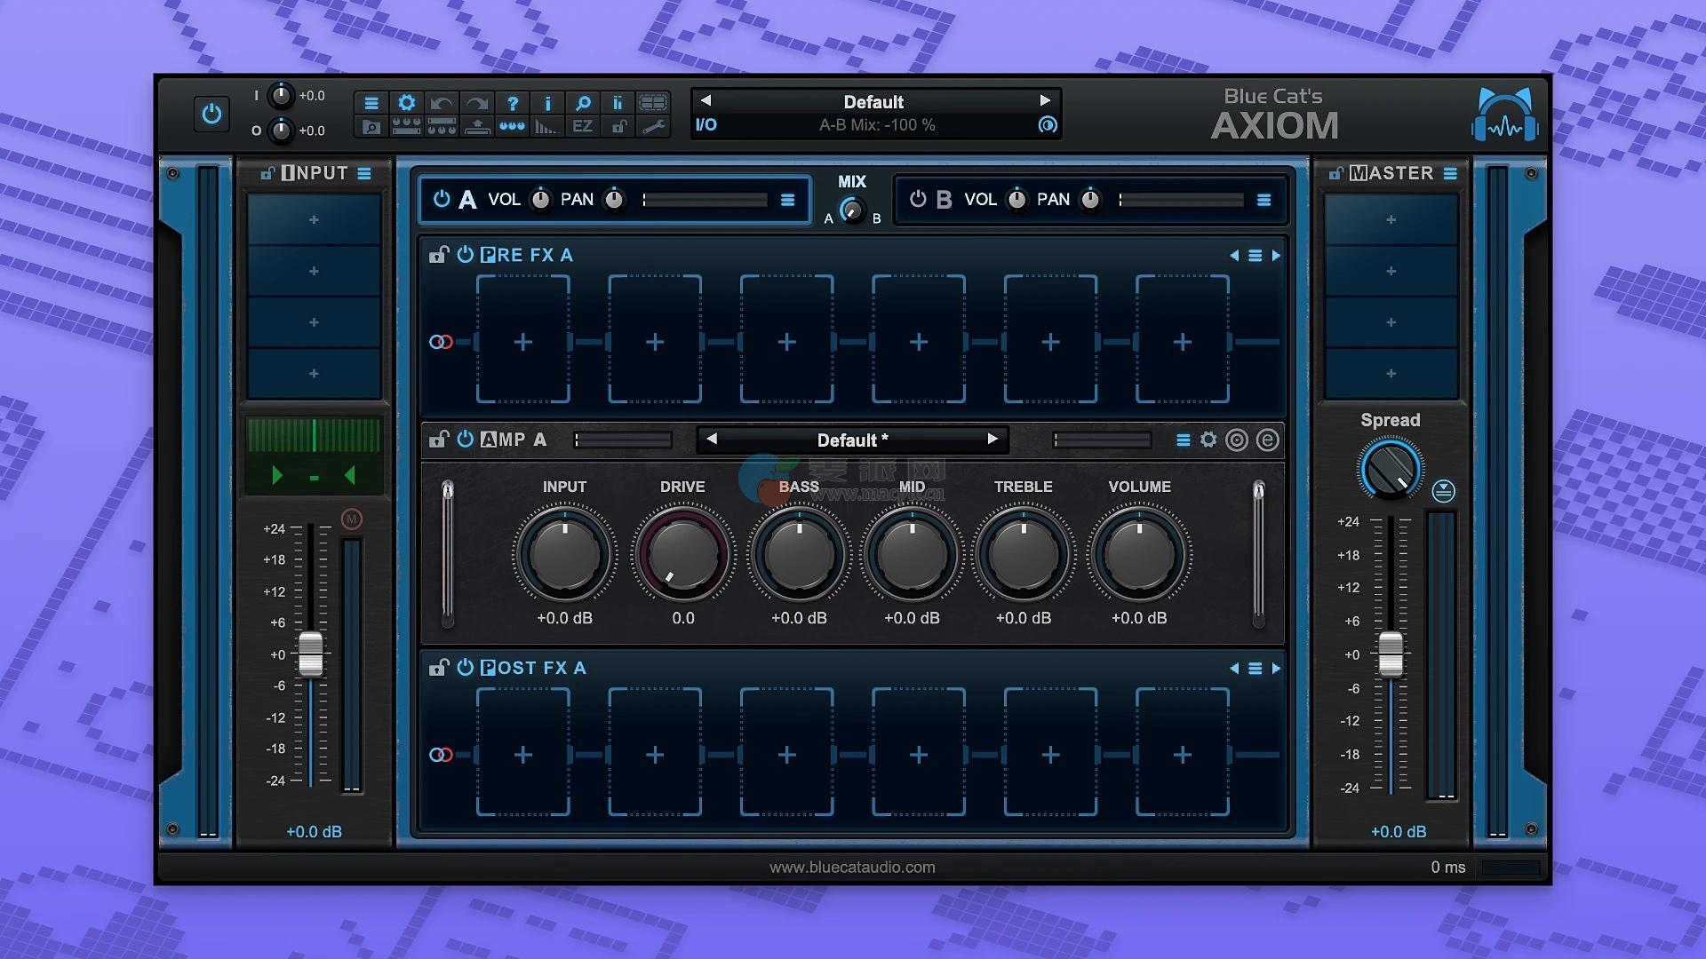Toggle channel B power button
Screen dimensions: 1706x959
point(918,199)
